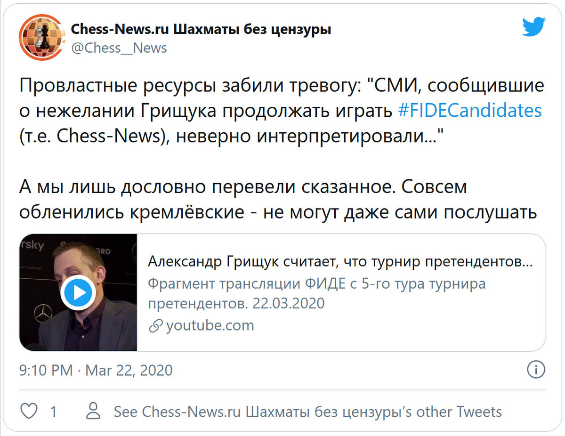Open the youtube.com link

coord(210,325)
